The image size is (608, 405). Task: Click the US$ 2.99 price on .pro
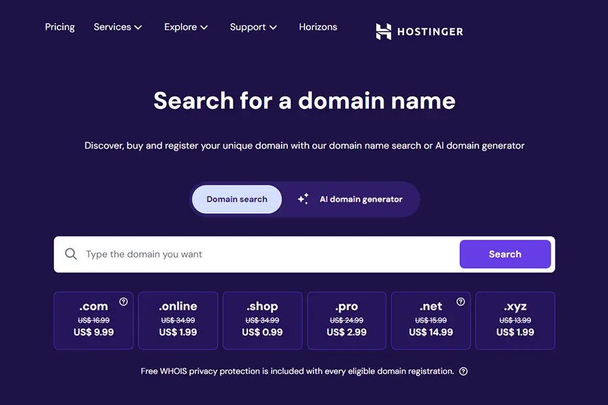pos(347,332)
